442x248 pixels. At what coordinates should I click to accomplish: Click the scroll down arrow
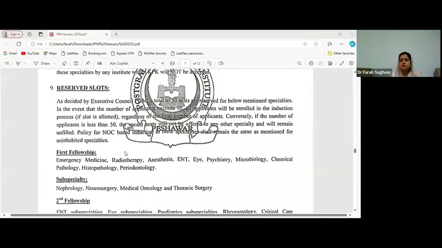[355, 210]
